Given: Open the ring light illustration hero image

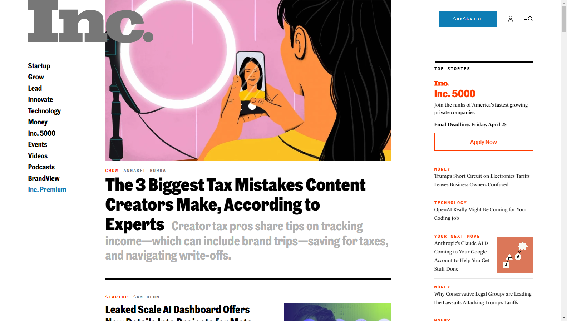Looking at the screenshot, I should coord(248,80).
